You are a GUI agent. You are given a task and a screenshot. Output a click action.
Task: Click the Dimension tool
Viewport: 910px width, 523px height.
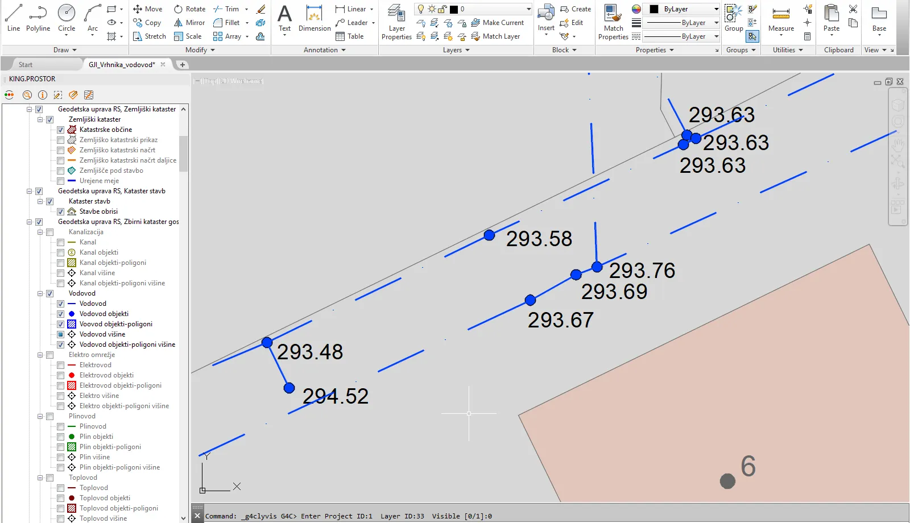[x=315, y=18]
